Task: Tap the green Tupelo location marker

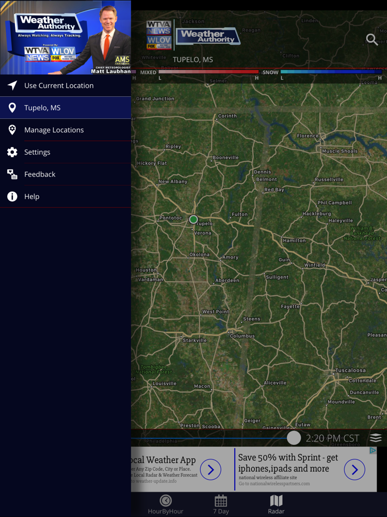Action: (193, 219)
